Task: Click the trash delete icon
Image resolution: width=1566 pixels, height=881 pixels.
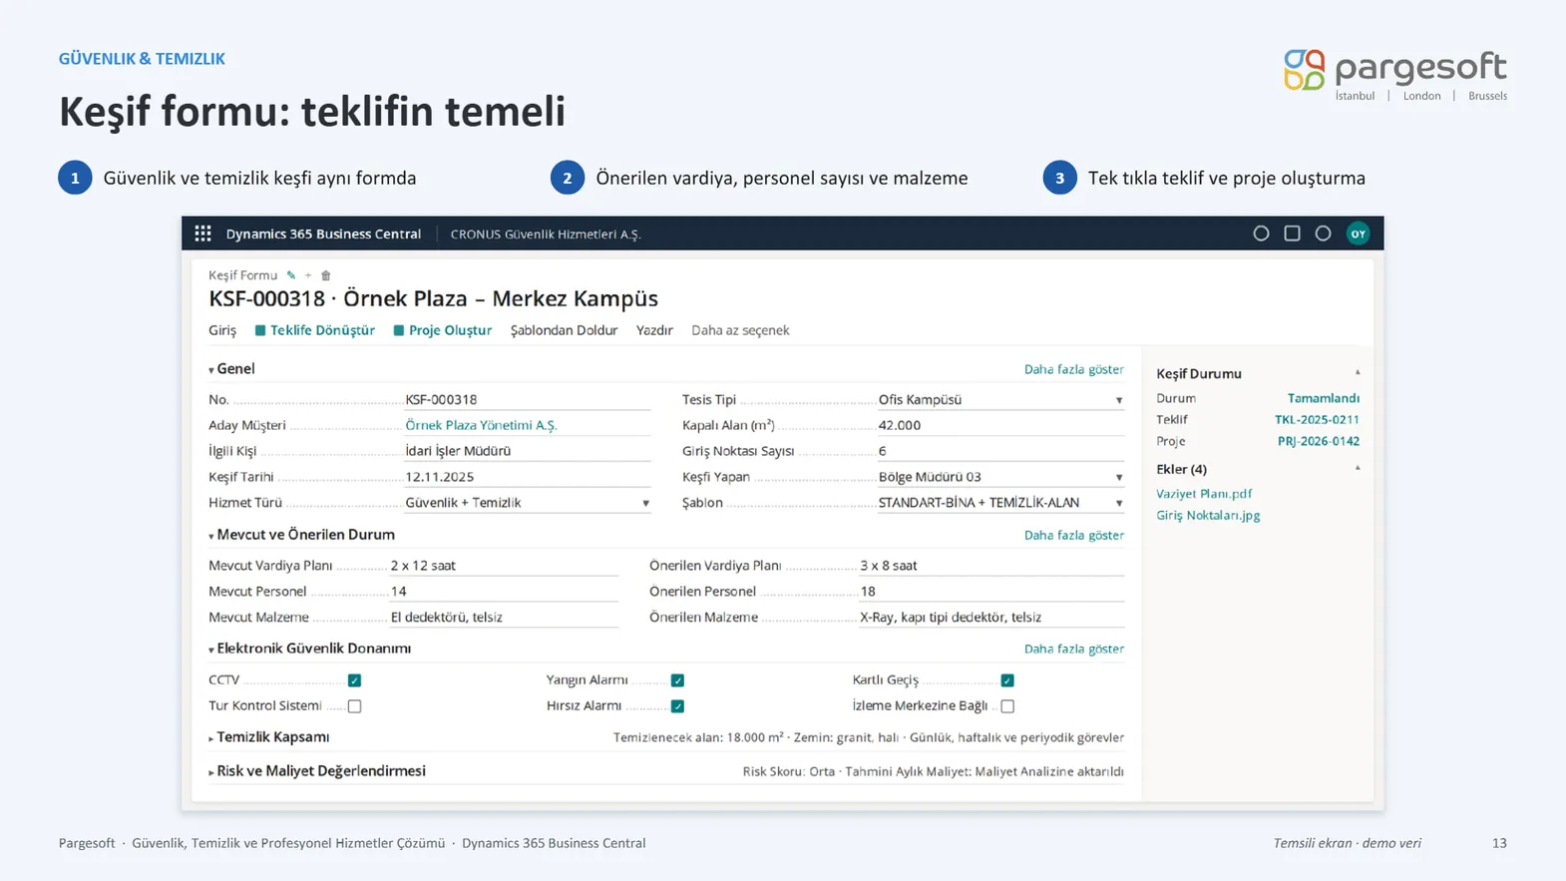Action: click(x=325, y=275)
